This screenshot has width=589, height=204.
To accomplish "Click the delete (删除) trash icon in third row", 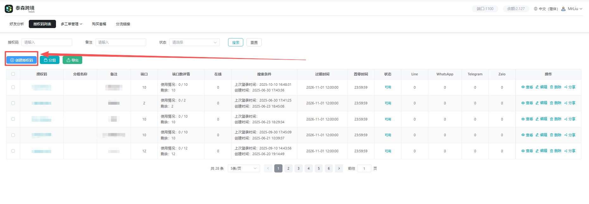I will [x=551, y=119].
